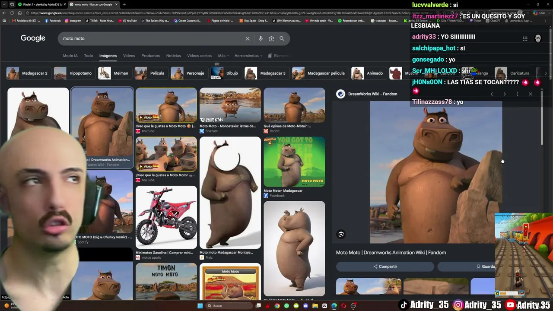Clear the Google search box text
The height and width of the screenshot is (311, 553).
pyautogui.click(x=248, y=39)
